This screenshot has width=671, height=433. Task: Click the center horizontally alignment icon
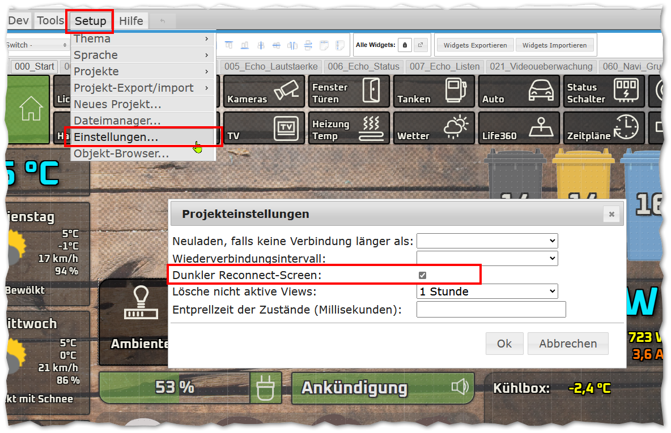tap(277, 45)
